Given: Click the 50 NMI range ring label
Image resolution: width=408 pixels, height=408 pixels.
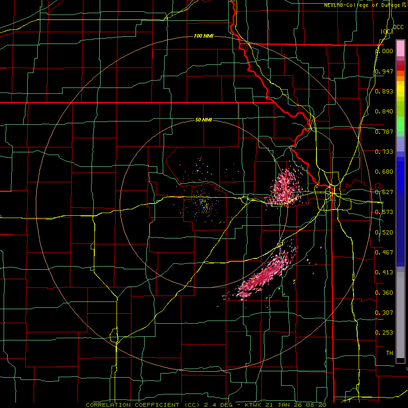Looking at the screenshot, I should coord(204,120).
